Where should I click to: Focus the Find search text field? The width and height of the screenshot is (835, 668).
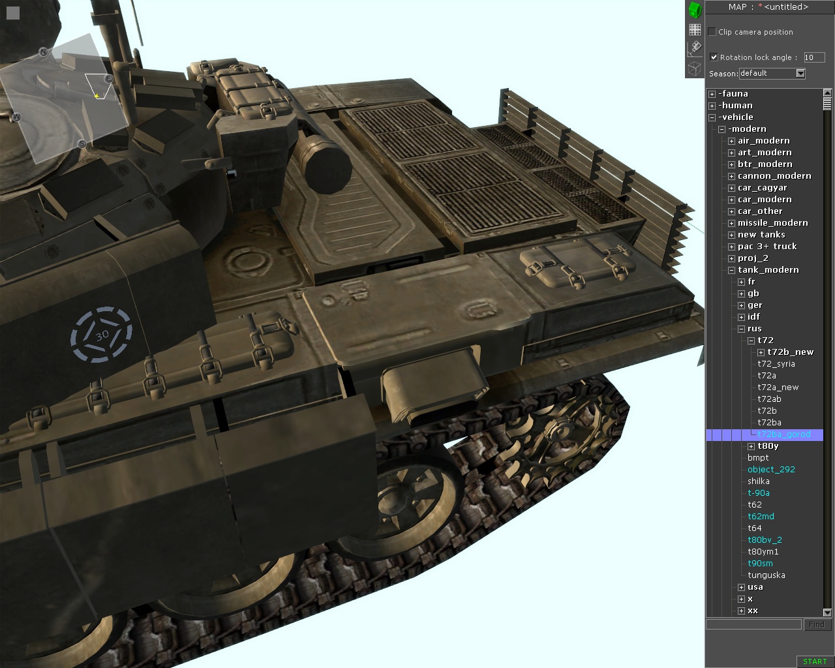[754, 624]
